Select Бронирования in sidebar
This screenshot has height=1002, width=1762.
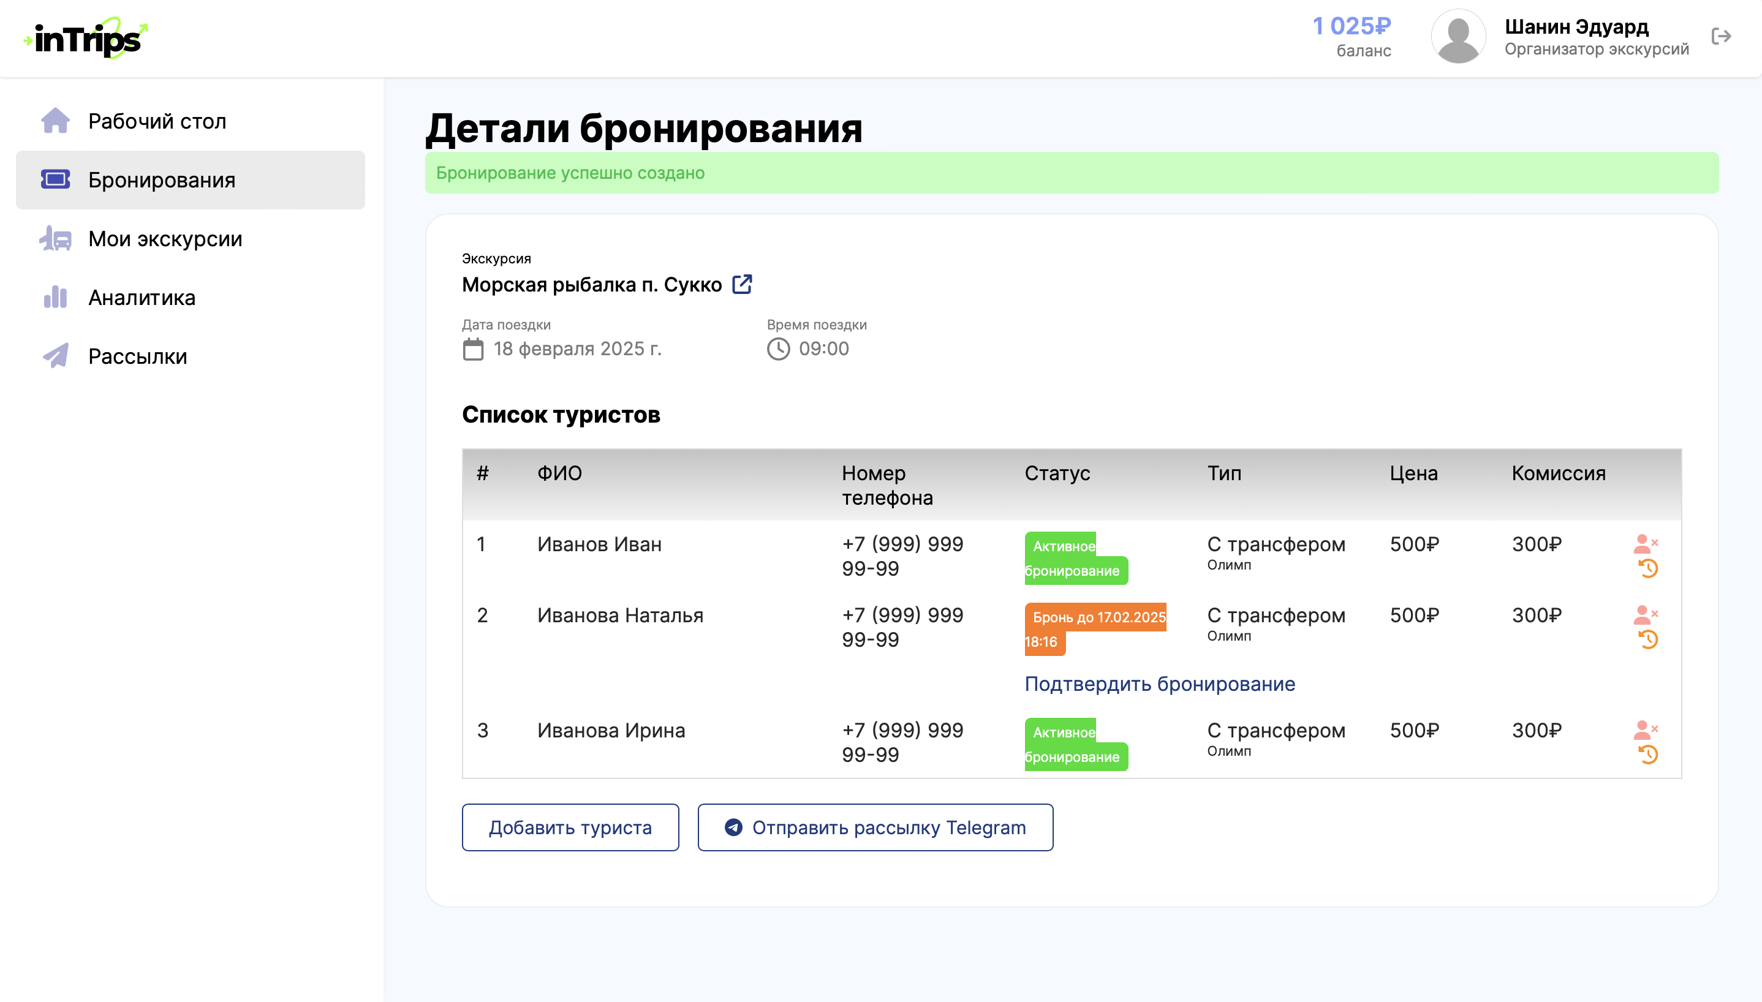click(x=162, y=180)
